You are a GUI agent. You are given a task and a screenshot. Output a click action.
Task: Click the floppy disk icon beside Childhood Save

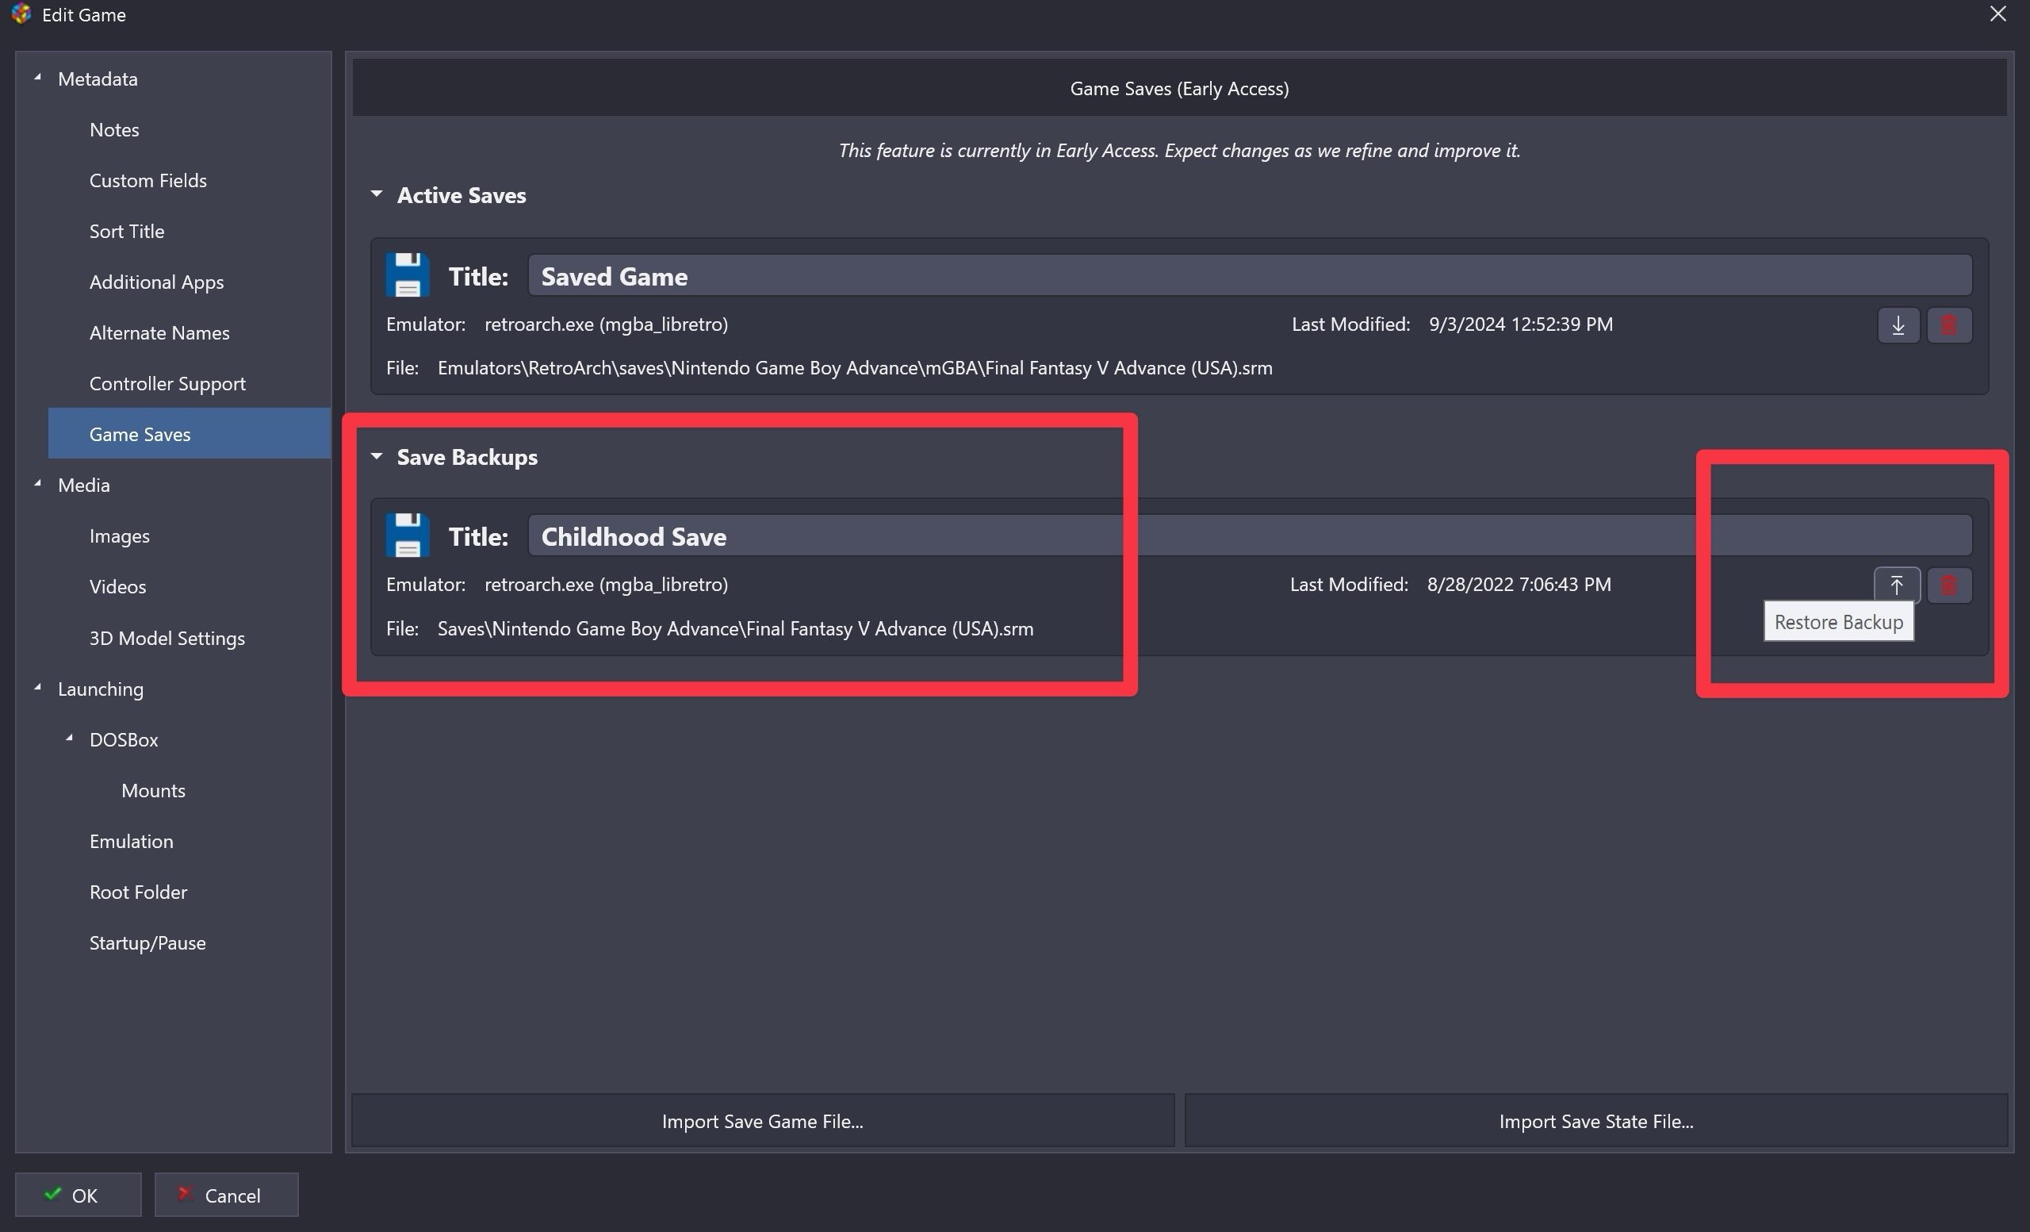(407, 535)
